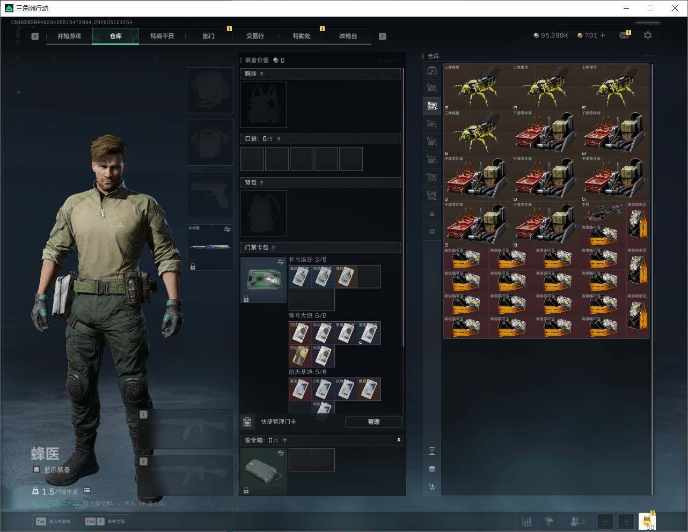Select the empty helmet slot

(210, 90)
